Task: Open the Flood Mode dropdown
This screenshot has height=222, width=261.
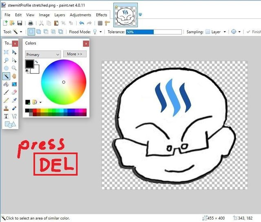Action: [x=101, y=32]
